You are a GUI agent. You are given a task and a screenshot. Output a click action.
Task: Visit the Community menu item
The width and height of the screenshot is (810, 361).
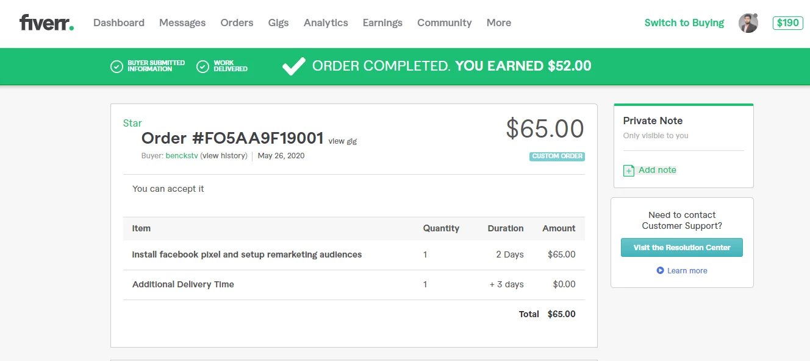444,23
